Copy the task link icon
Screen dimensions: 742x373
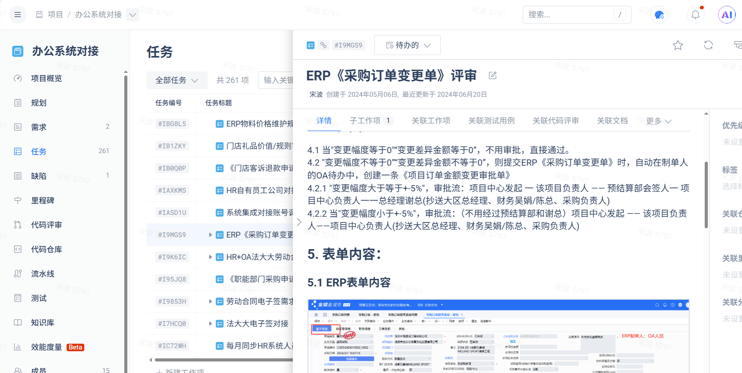pos(324,45)
